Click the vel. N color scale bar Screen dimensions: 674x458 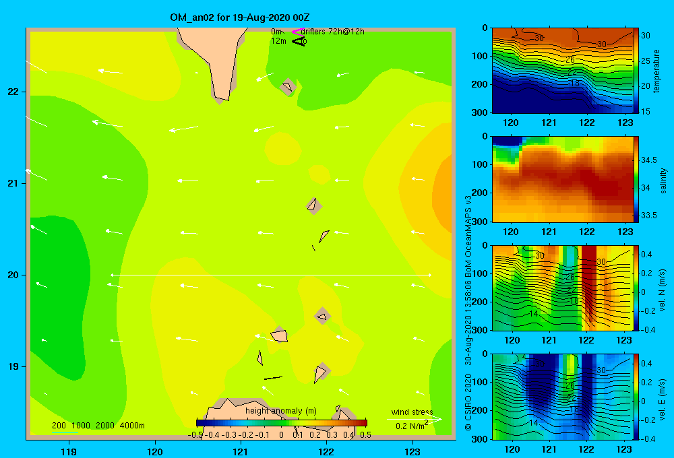tap(636, 288)
